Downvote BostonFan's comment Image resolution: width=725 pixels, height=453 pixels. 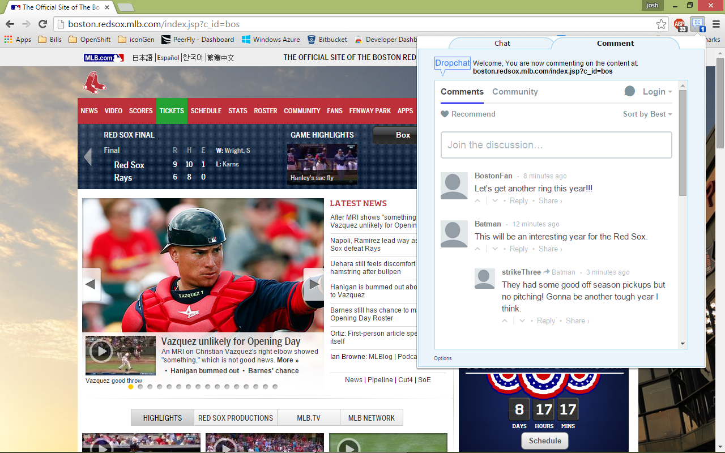click(x=495, y=201)
